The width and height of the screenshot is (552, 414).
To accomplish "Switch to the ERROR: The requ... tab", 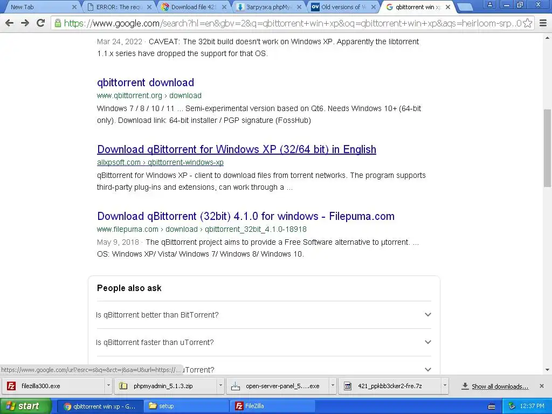I will pyautogui.click(x=119, y=7).
